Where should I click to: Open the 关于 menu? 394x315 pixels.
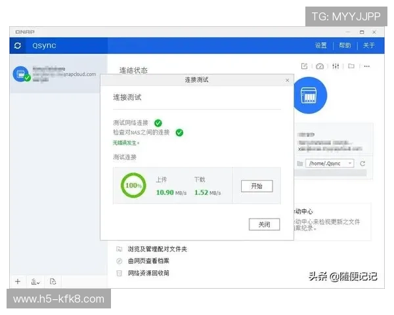coord(368,45)
